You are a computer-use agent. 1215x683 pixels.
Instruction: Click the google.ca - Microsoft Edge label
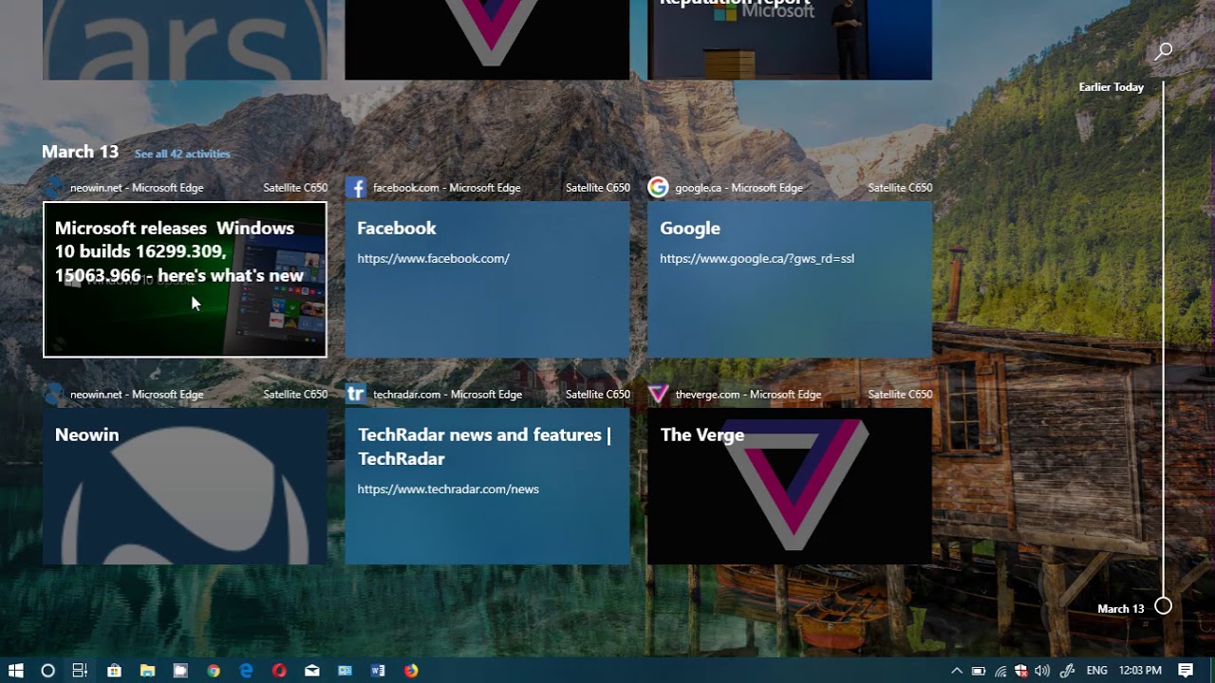pyautogui.click(x=739, y=188)
